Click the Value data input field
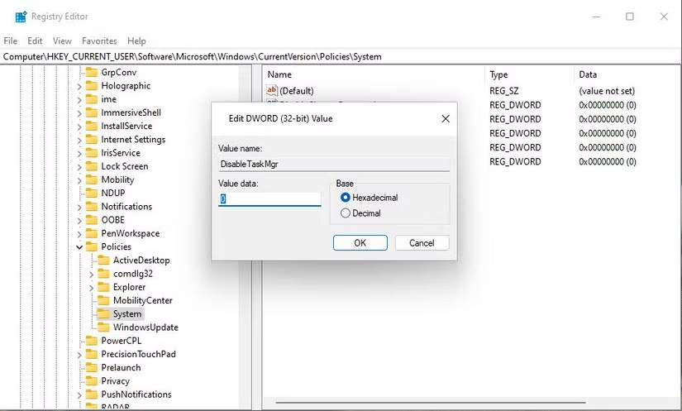This screenshot has width=682, height=411. 269,199
